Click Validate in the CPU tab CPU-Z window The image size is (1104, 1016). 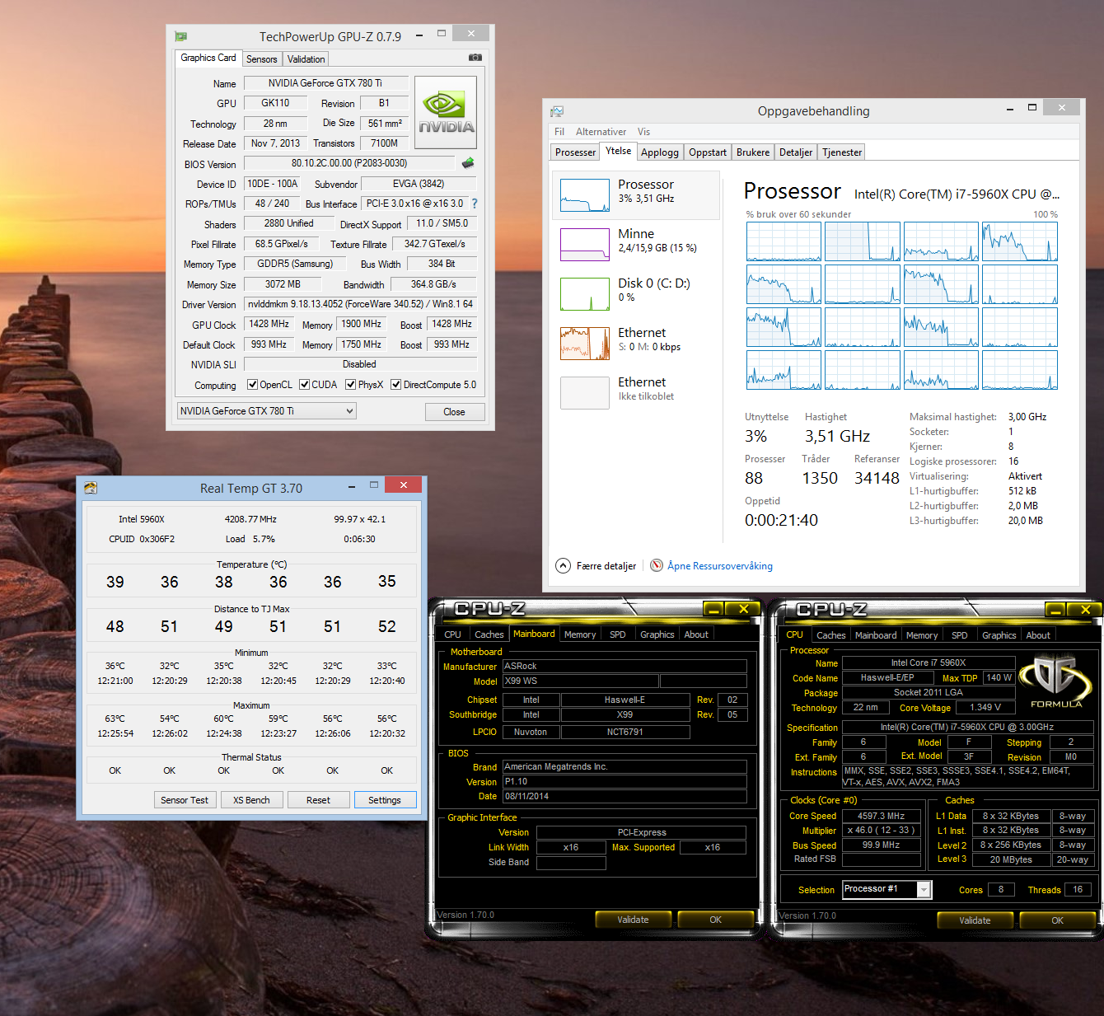(975, 920)
